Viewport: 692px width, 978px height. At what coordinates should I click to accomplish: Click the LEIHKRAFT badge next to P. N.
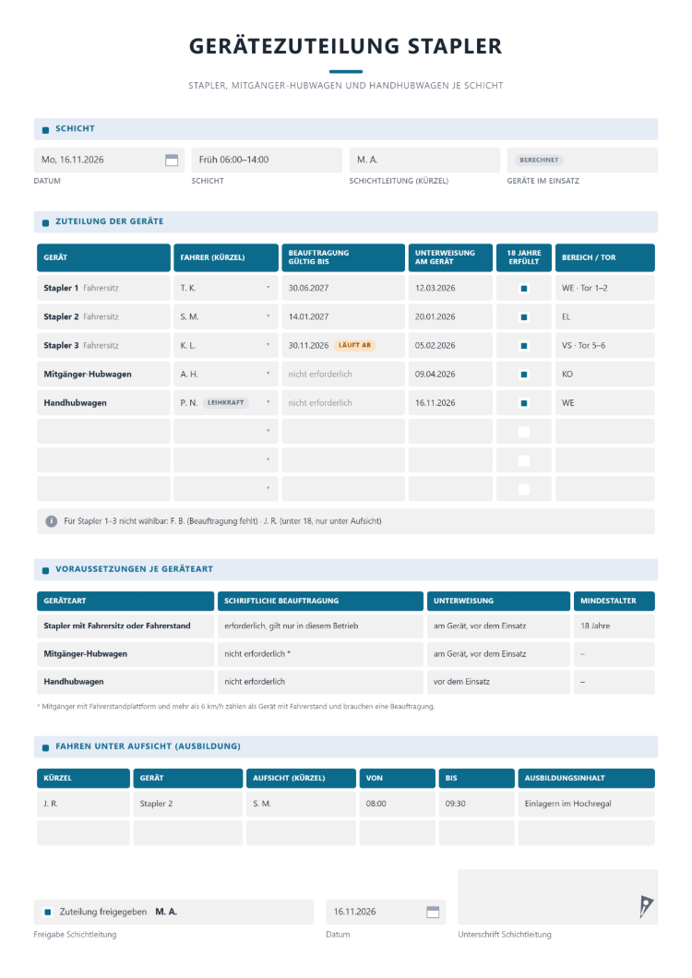pos(225,403)
